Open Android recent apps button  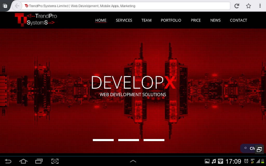pyautogui.click(x=39, y=161)
